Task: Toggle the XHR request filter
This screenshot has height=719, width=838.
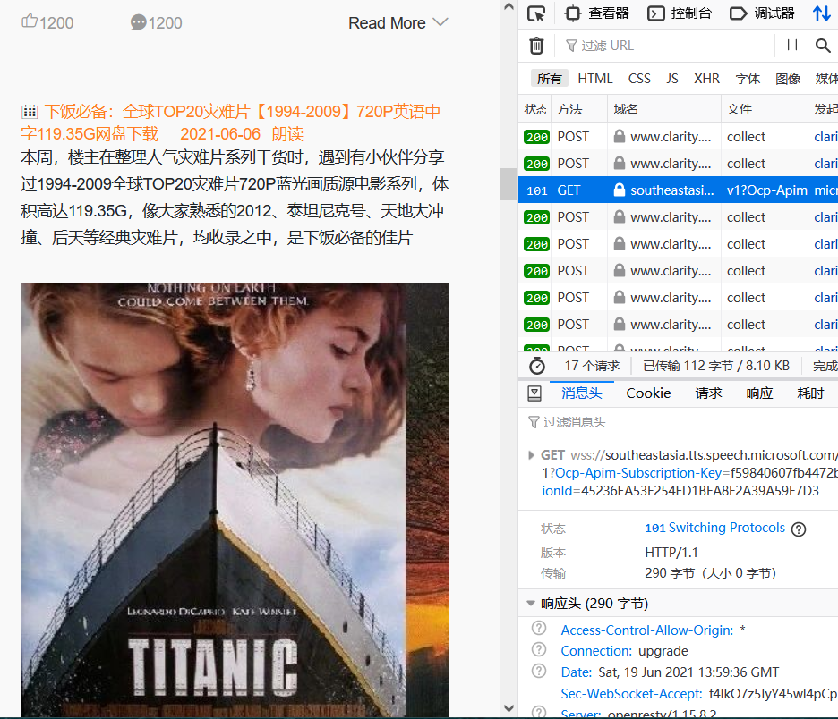Action: pyautogui.click(x=706, y=79)
